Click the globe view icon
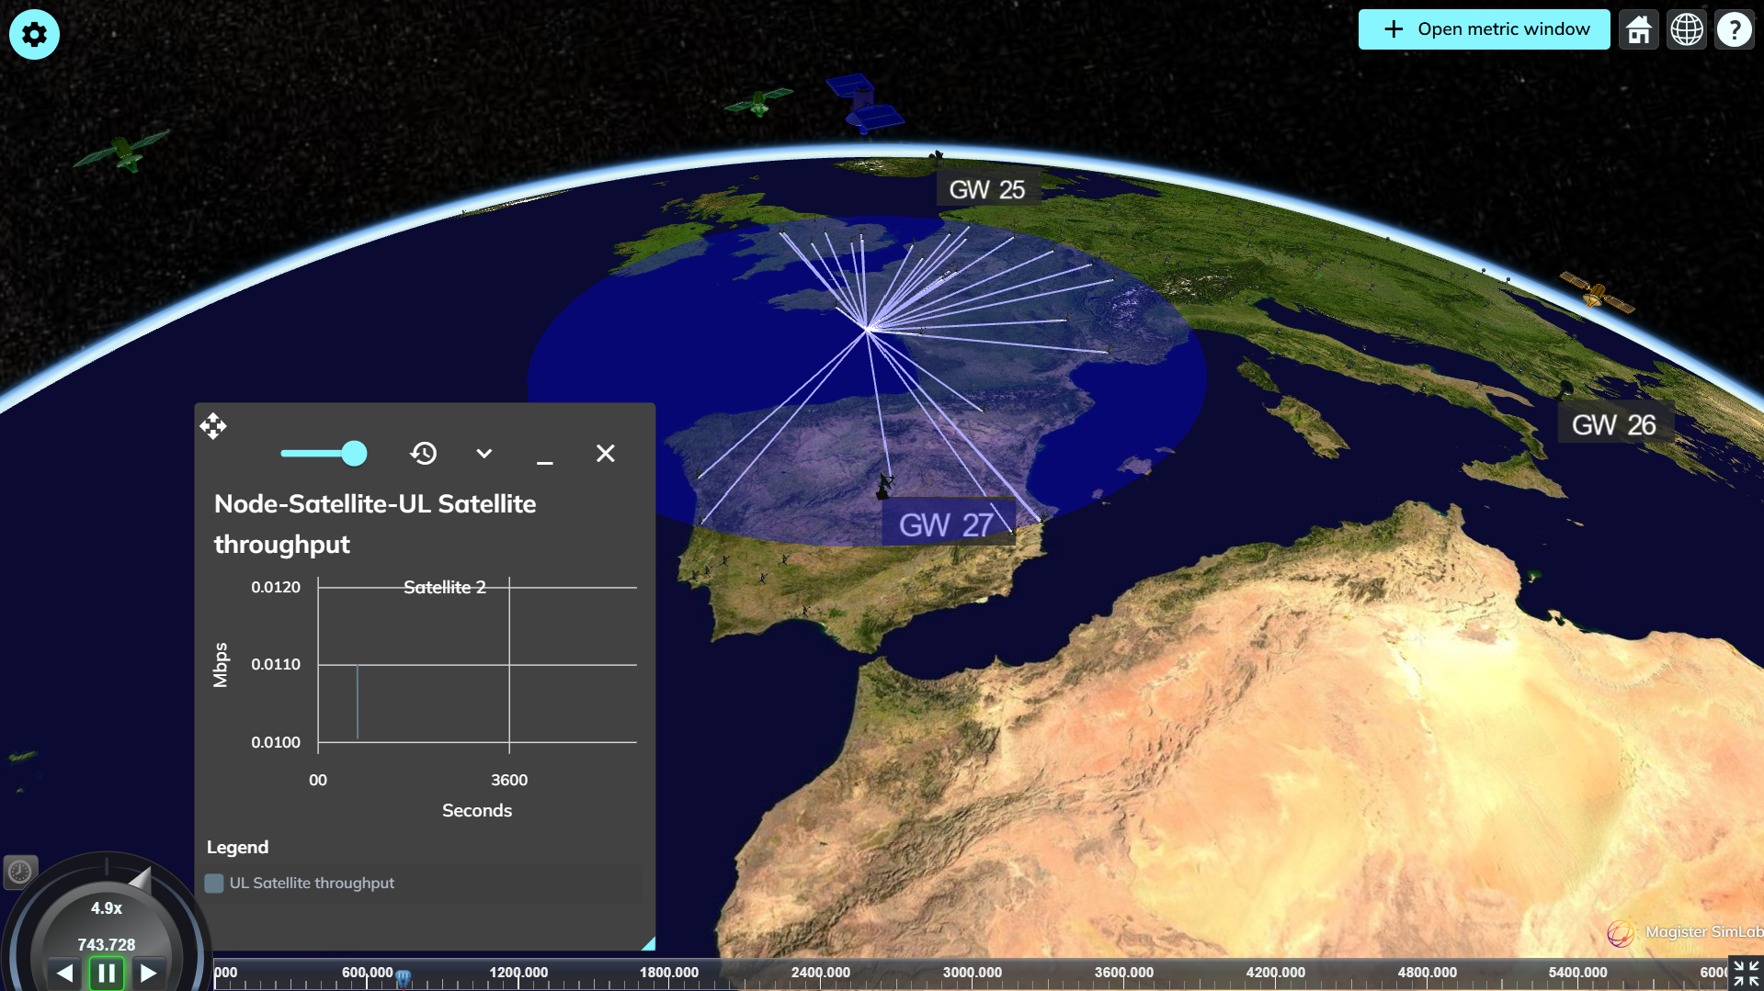The image size is (1764, 991). point(1686,29)
